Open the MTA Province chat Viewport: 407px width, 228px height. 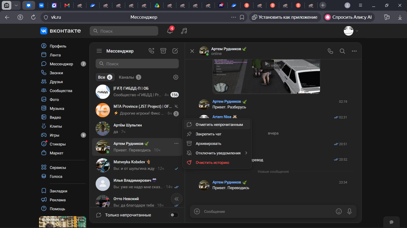pyautogui.click(x=137, y=110)
